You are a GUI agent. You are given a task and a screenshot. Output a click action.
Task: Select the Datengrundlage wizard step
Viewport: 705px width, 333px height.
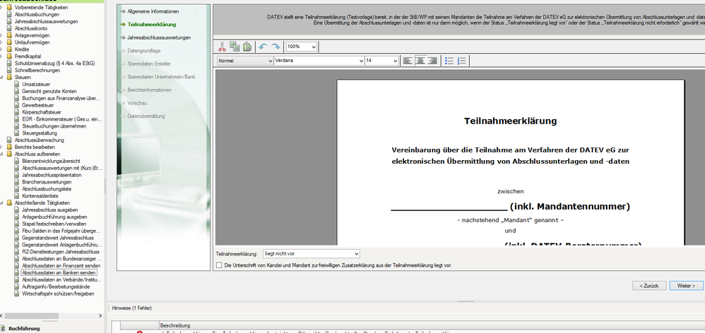pyautogui.click(x=143, y=51)
